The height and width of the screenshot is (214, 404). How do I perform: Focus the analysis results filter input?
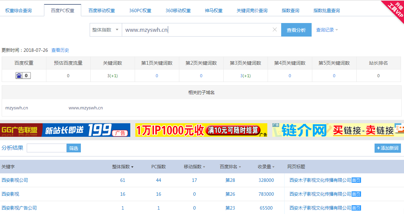(x=47, y=148)
